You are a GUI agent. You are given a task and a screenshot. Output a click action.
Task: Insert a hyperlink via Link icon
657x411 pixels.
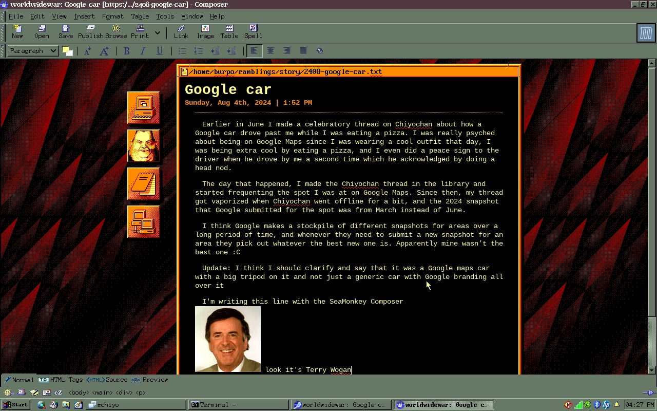(x=181, y=31)
